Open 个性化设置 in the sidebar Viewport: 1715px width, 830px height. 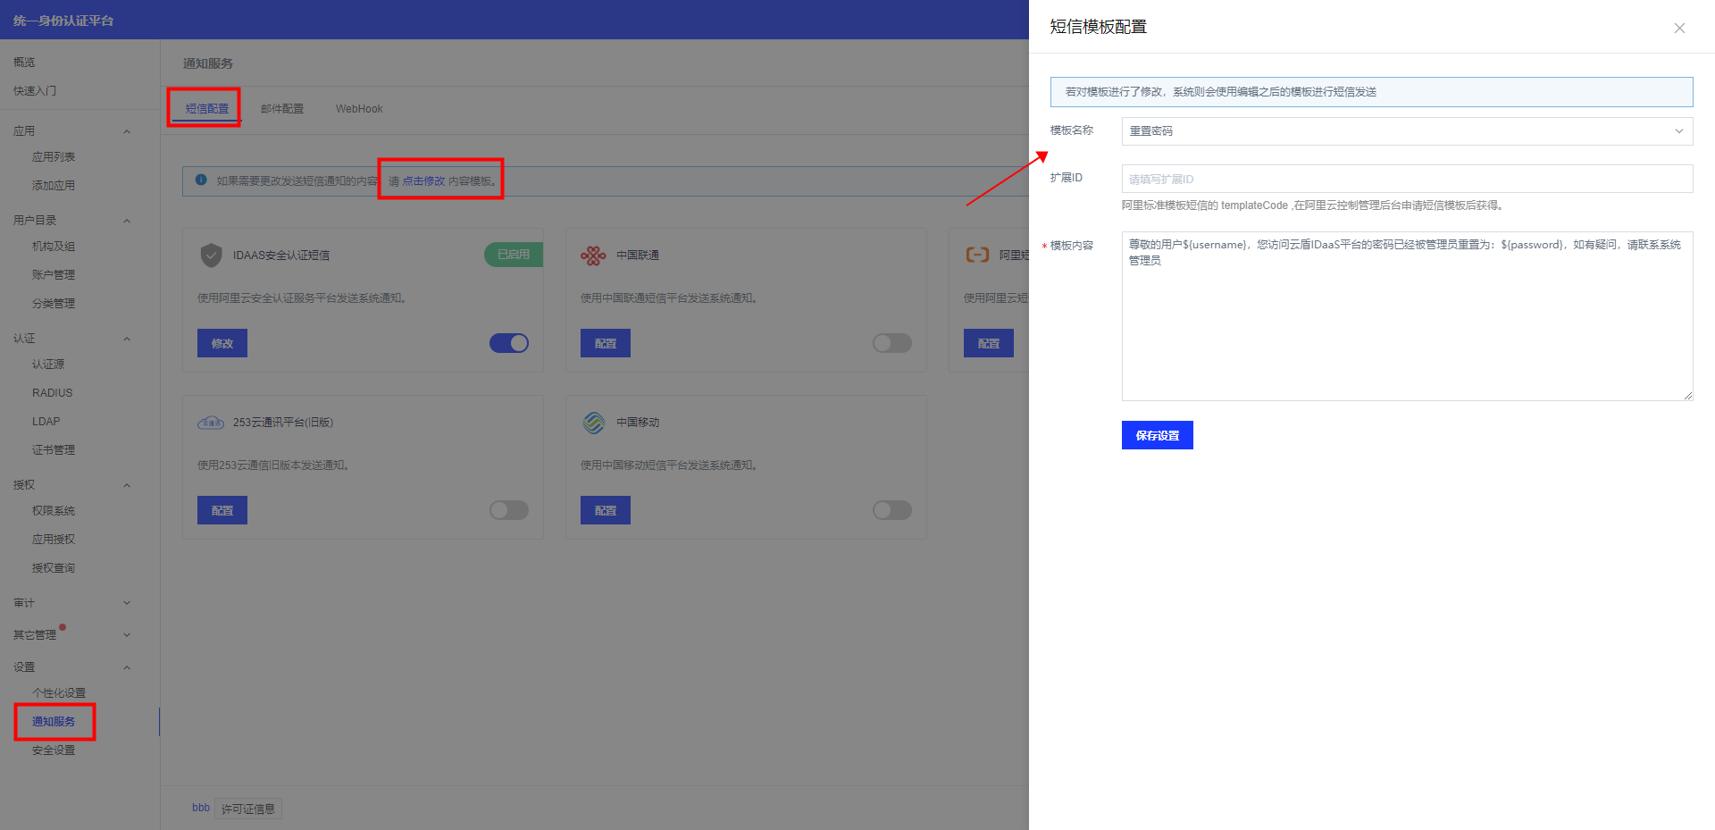click(59, 693)
